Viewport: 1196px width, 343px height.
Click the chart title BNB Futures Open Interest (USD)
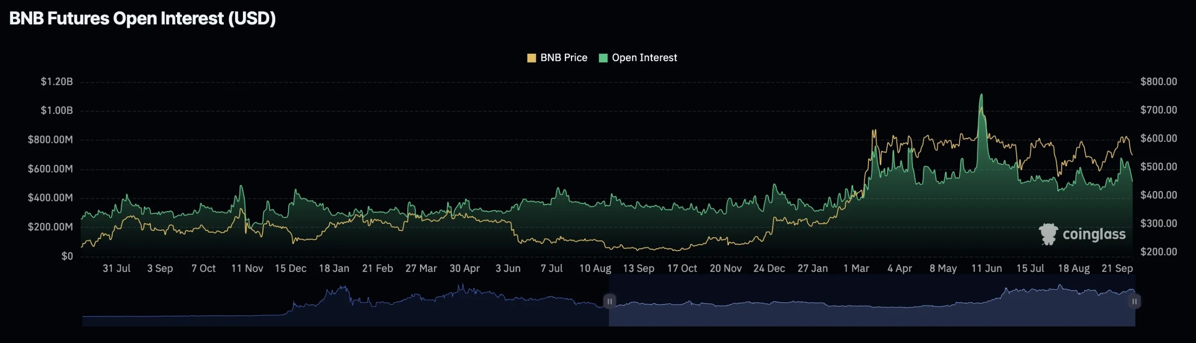pos(142,19)
